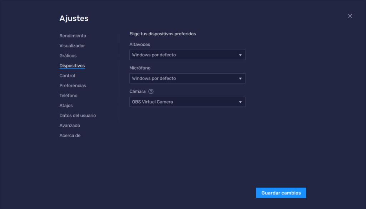366x209 pixels.
Task: Switch to the Rendimiento settings tab
Action: pos(73,36)
